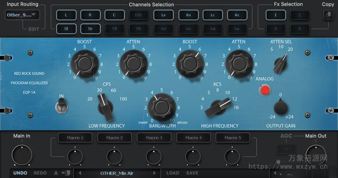
Task: Toggle the L channel button
Action: click(66, 15)
